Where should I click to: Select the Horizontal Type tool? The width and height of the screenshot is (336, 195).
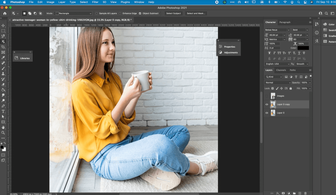coord(3,111)
